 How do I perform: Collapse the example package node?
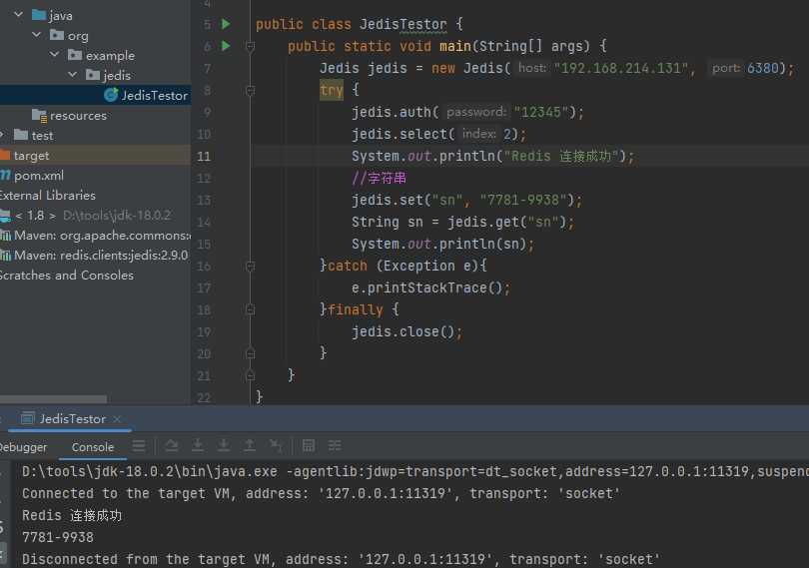coord(56,56)
